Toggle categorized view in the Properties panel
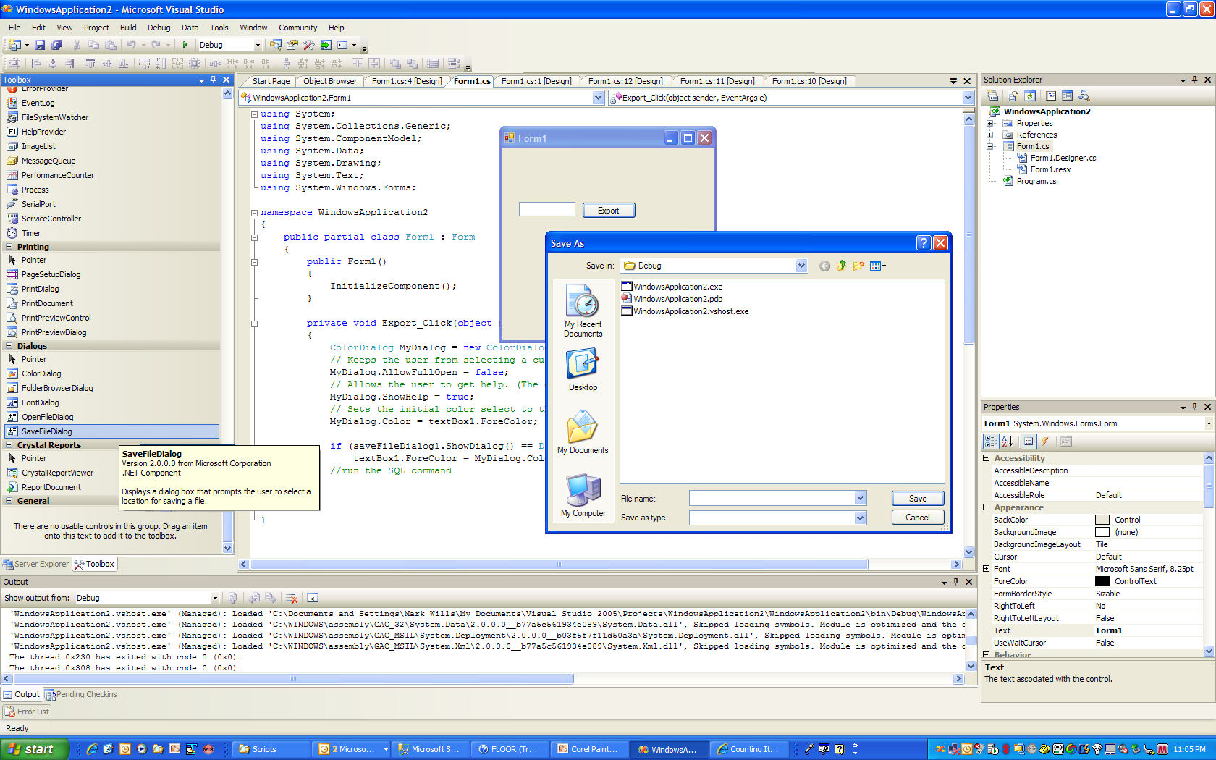Image resolution: width=1216 pixels, height=760 pixels. 989,441
